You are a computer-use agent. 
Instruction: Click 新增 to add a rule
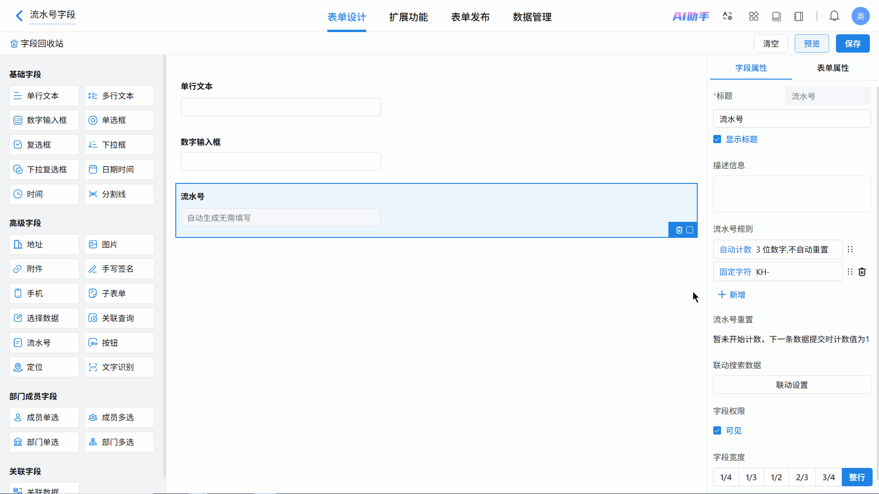(x=732, y=295)
